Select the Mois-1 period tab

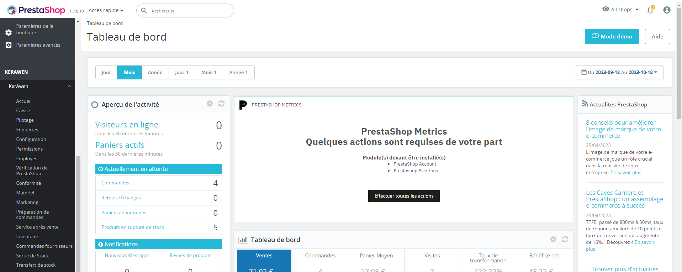click(x=209, y=72)
